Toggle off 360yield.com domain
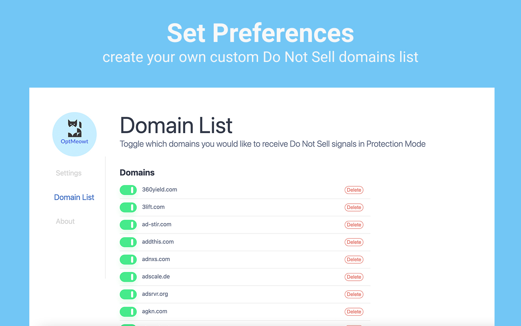 (128, 190)
